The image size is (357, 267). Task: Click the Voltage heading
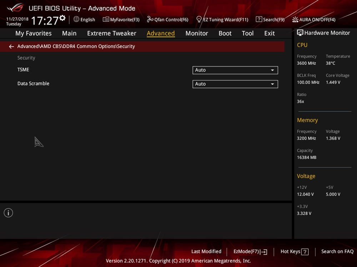click(x=306, y=177)
